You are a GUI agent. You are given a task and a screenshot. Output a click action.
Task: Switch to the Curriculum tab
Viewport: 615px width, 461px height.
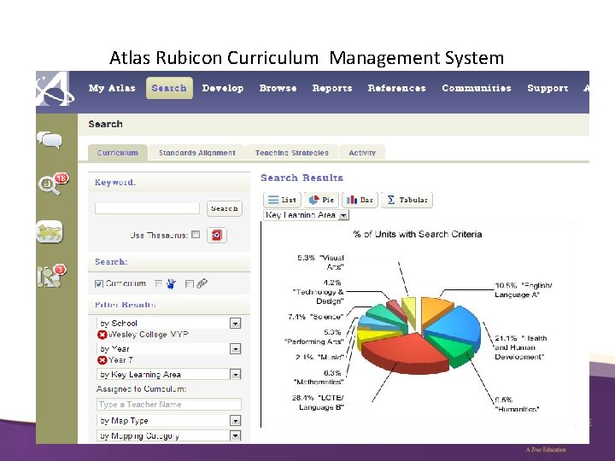(x=118, y=153)
